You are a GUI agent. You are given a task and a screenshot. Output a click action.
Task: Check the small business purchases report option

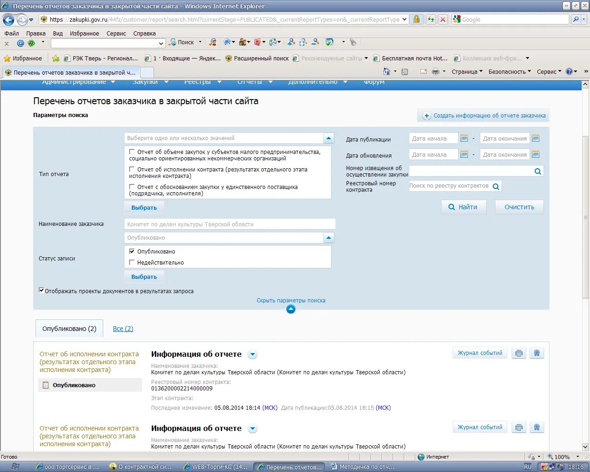(x=132, y=152)
